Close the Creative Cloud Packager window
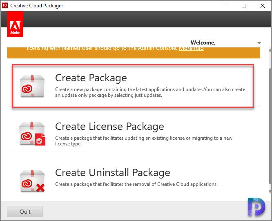Image resolution: width=272 pixels, height=221 pixels. [263, 6]
